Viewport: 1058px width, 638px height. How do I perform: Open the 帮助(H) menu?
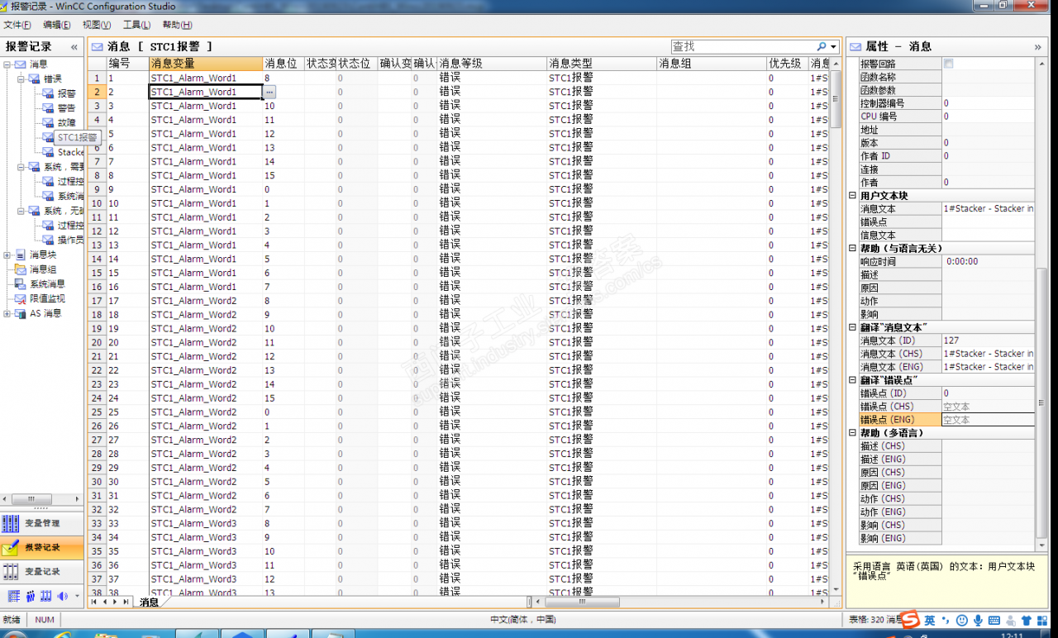[x=177, y=26]
